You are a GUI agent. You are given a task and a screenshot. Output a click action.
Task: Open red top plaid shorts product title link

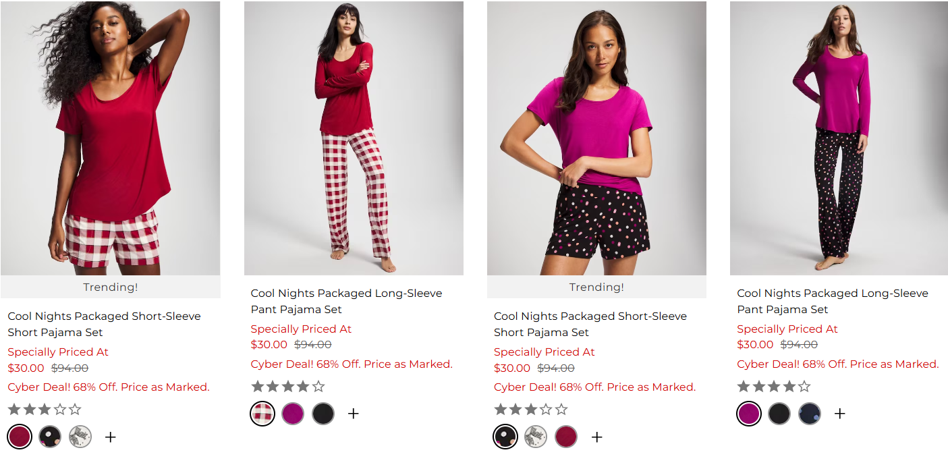point(104,324)
